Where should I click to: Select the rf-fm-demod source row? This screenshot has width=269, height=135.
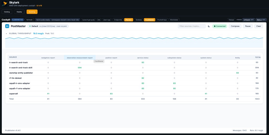pyautogui.click(x=134, y=78)
